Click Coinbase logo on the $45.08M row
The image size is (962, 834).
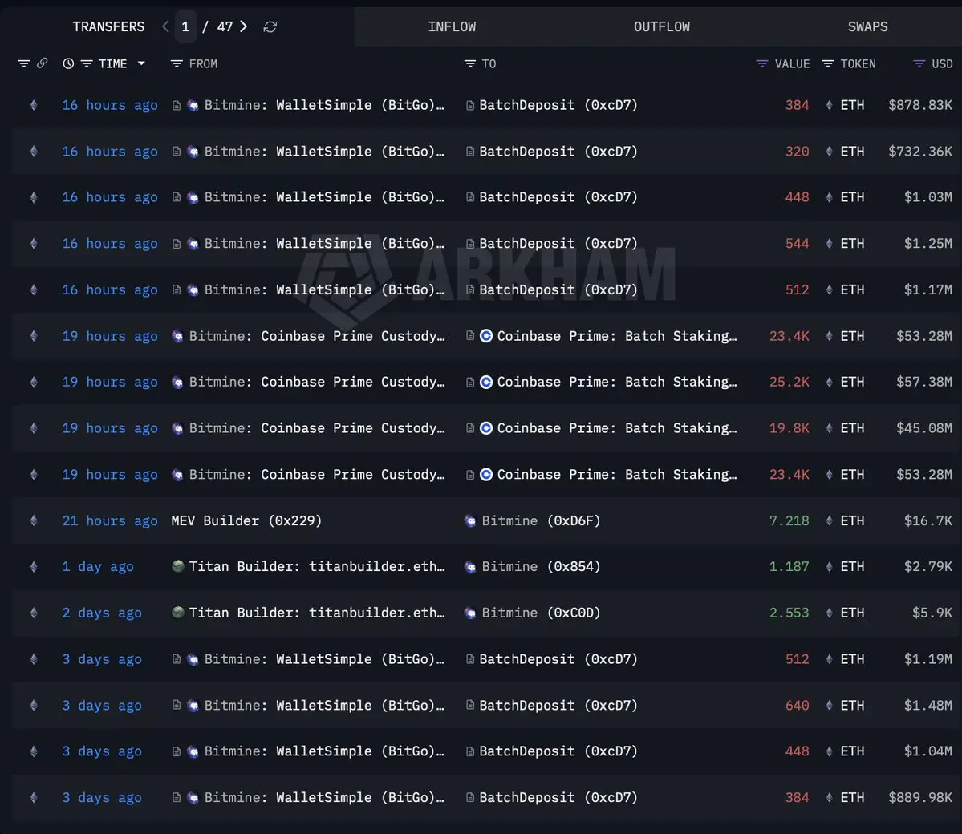point(486,428)
